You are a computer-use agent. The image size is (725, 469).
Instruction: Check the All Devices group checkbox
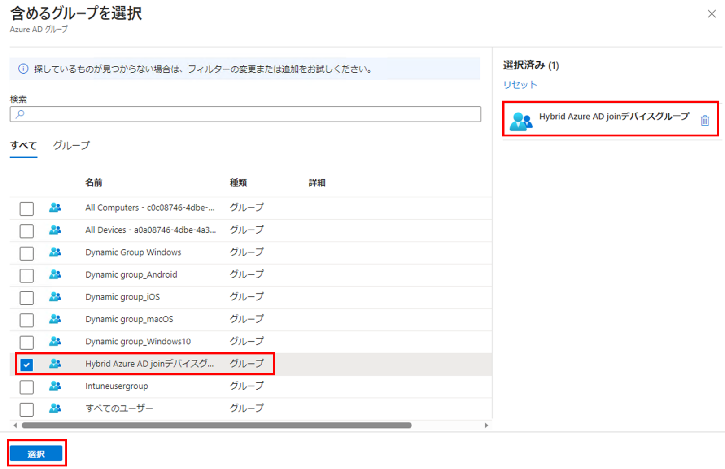[26, 231]
